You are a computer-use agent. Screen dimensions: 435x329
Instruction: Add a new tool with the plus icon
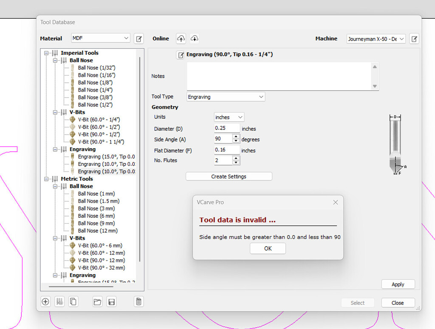coord(45,301)
